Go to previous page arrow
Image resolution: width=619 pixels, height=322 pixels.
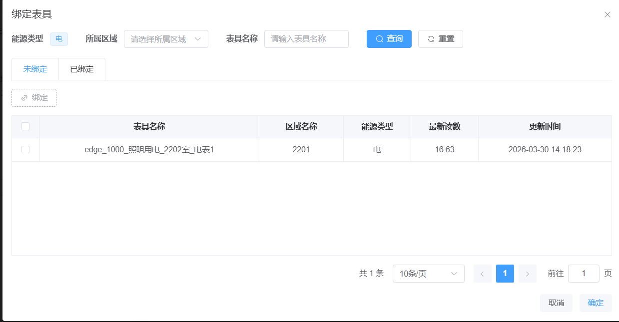click(482, 274)
